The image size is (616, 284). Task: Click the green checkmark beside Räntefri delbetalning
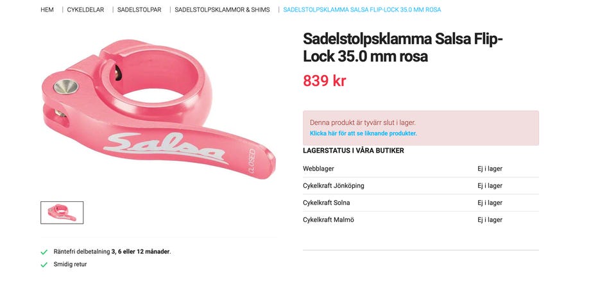tap(44, 252)
